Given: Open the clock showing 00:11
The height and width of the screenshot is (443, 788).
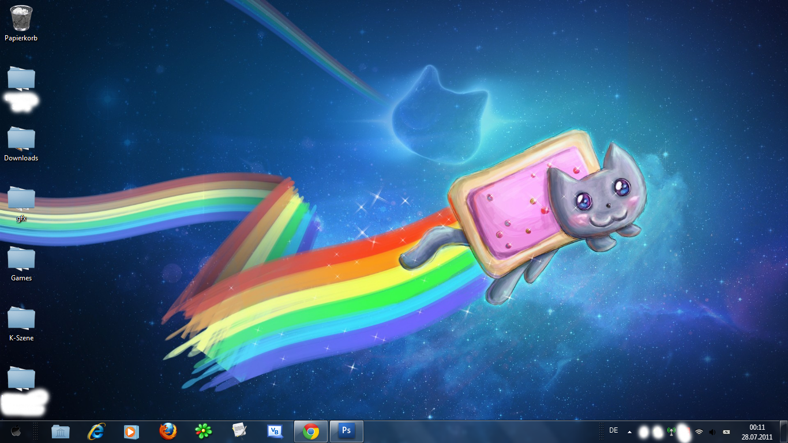Looking at the screenshot, I should pos(757,431).
